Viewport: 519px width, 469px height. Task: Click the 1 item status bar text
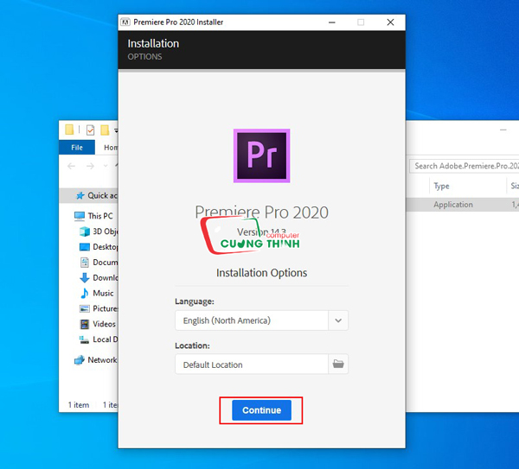[79, 405]
